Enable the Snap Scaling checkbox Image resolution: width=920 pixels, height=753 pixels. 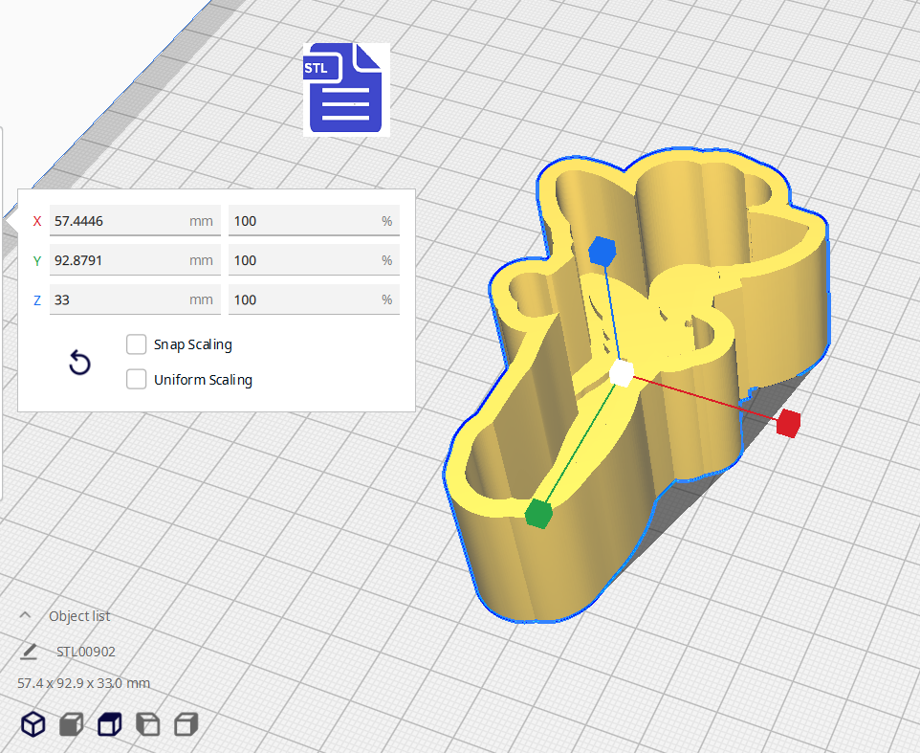(137, 344)
